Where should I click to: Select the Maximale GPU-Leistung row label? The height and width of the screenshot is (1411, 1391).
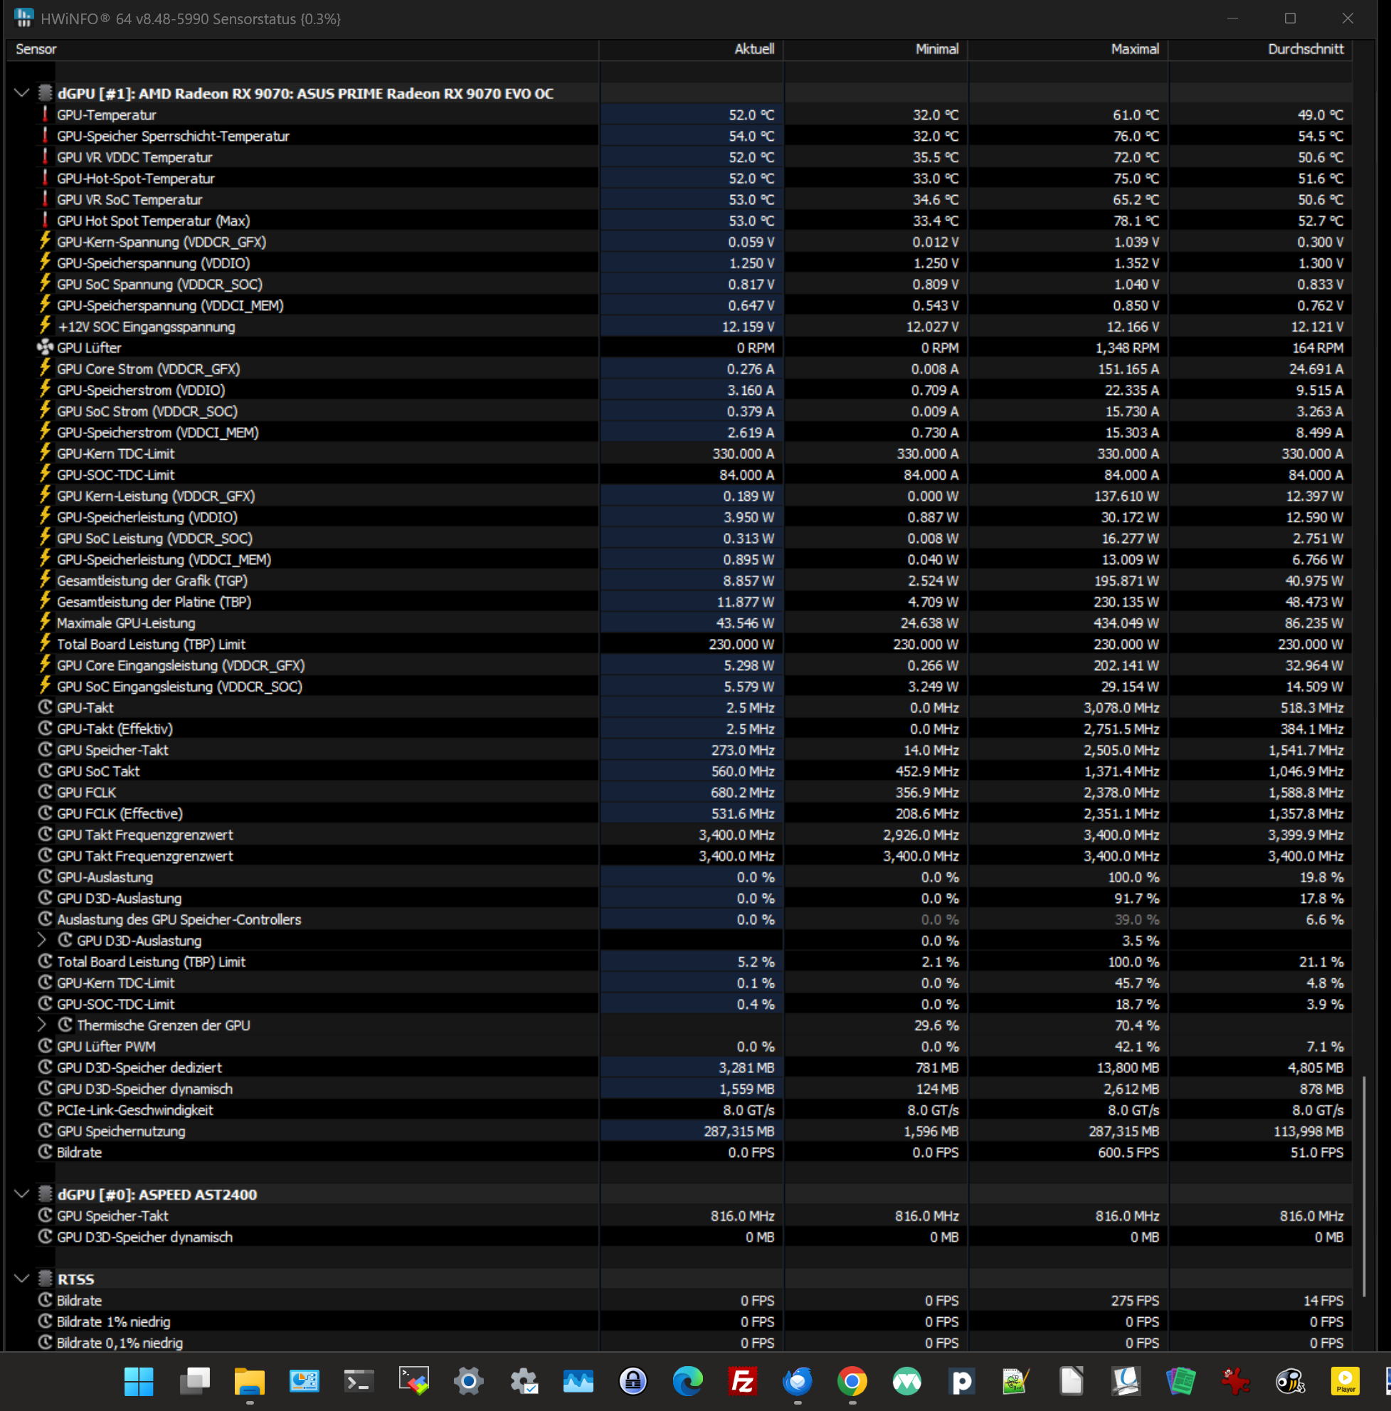[127, 623]
